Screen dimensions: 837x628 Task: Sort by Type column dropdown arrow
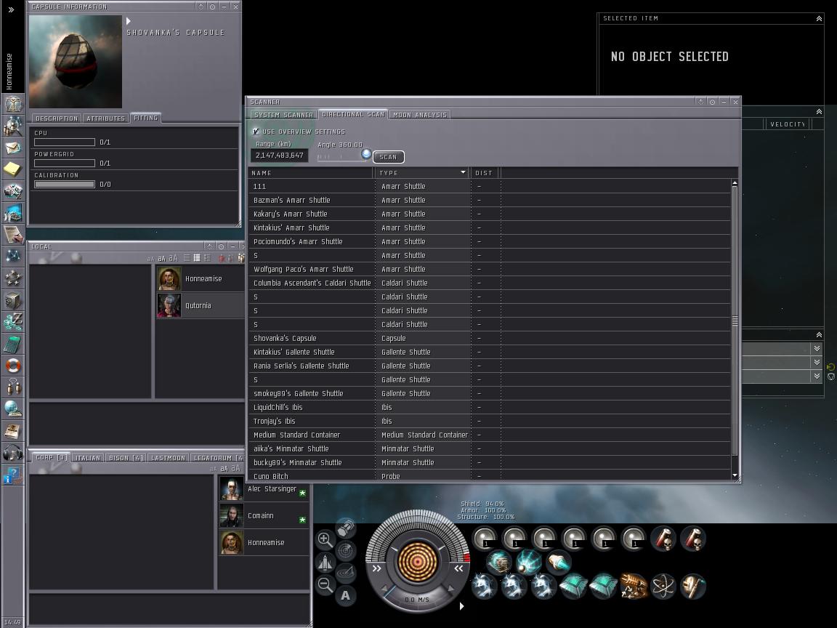tap(463, 172)
